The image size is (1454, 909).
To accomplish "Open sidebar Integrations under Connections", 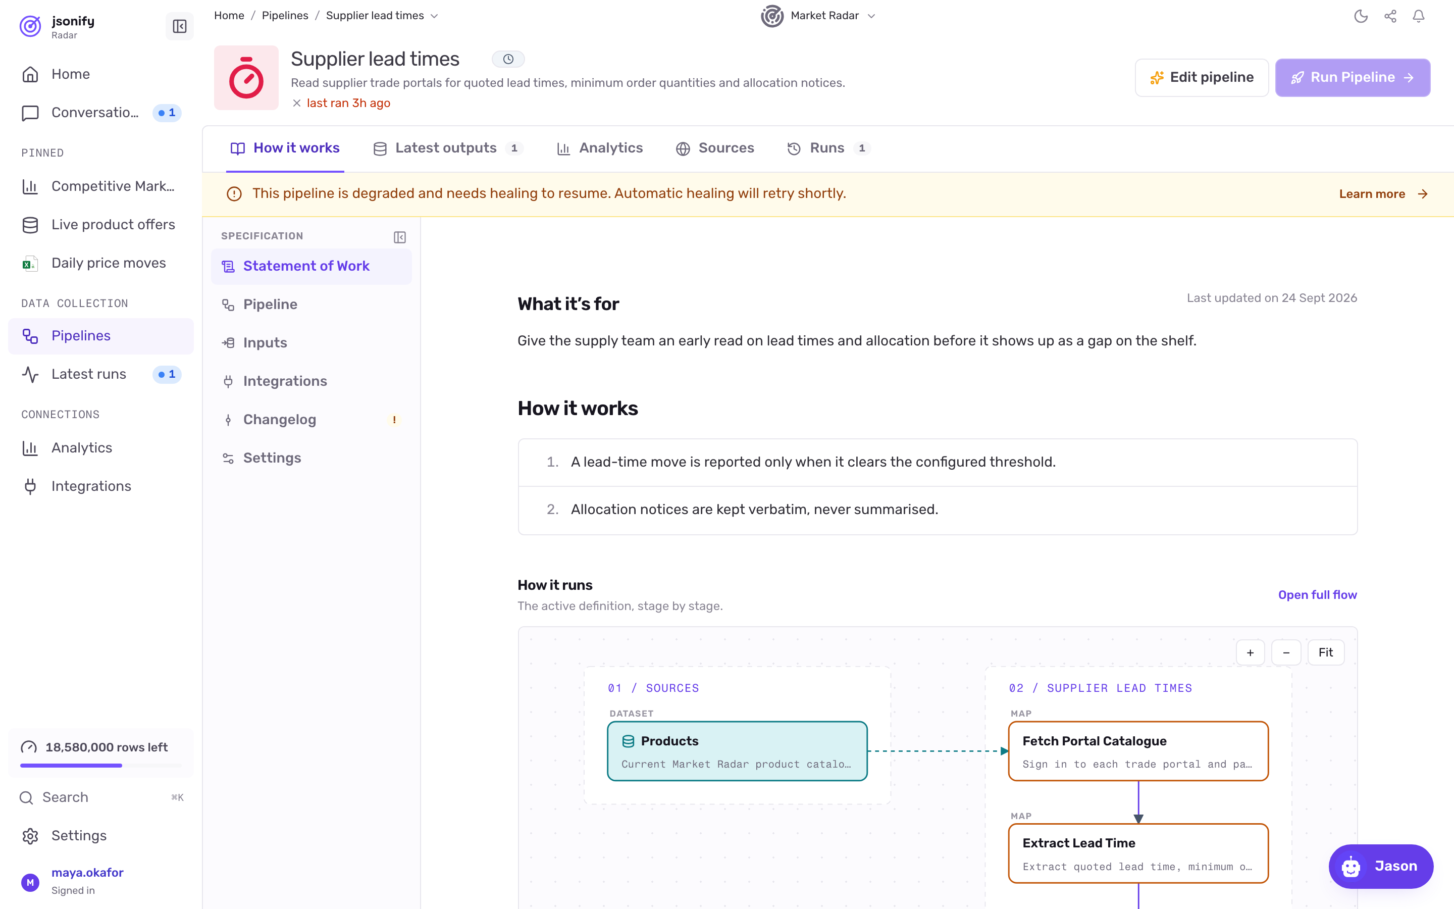I will [x=100, y=486].
